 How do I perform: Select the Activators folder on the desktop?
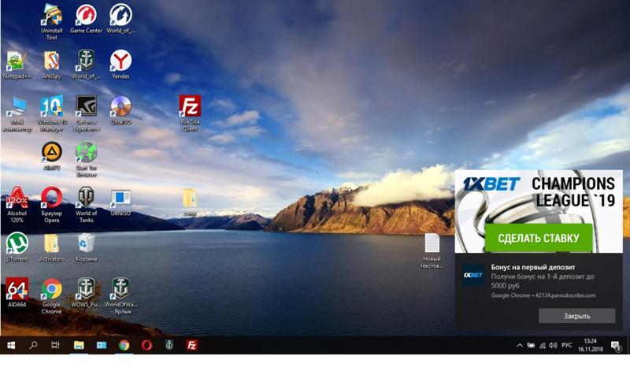(51, 247)
